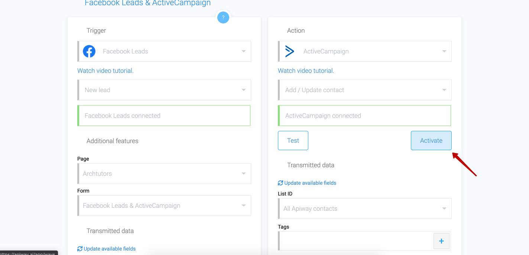This screenshot has height=255, width=529.
Task: Open the Facebook Leads trigger app dropdown
Action: (x=164, y=51)
